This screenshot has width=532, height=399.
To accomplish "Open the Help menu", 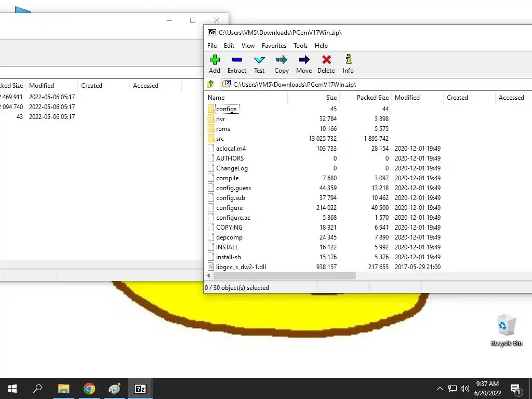I will [x=321, y=46].
